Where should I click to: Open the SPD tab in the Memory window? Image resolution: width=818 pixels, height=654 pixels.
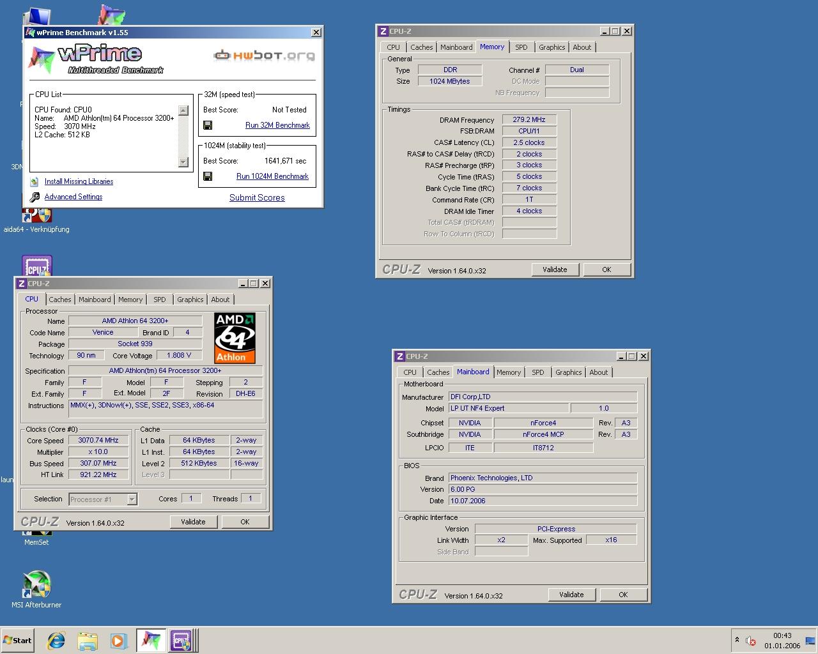pyautogui.click(x=521, y=47)
